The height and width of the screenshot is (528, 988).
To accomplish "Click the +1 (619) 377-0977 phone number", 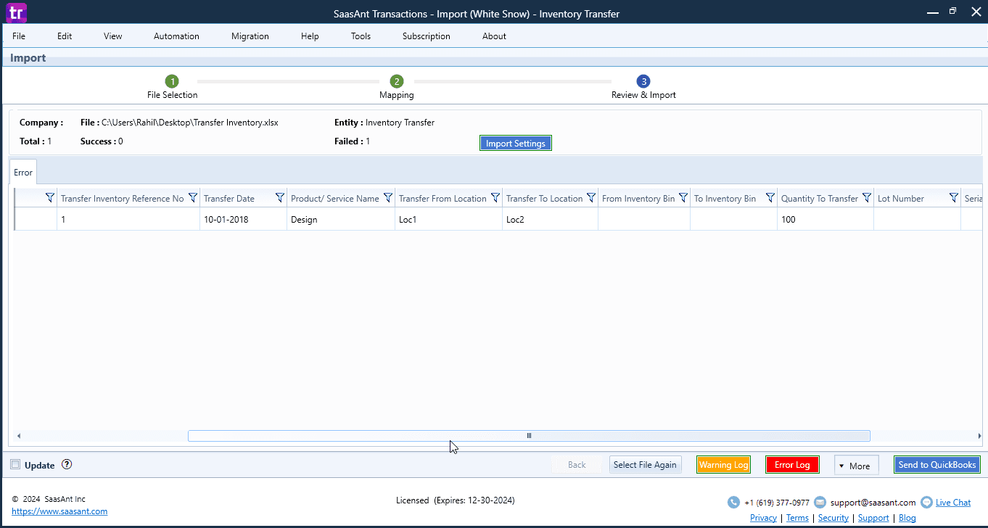I will [x=777, y=503].
